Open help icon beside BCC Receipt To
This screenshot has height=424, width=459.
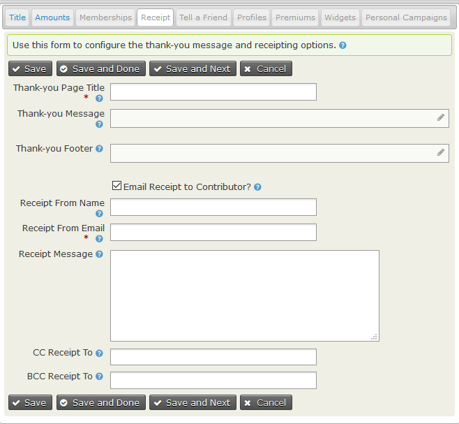tap(99, 377)
